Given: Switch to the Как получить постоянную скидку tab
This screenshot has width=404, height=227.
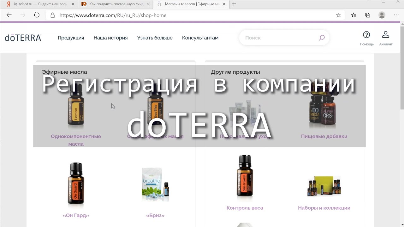Looking at the screenshot, I should tap(116, 4).
